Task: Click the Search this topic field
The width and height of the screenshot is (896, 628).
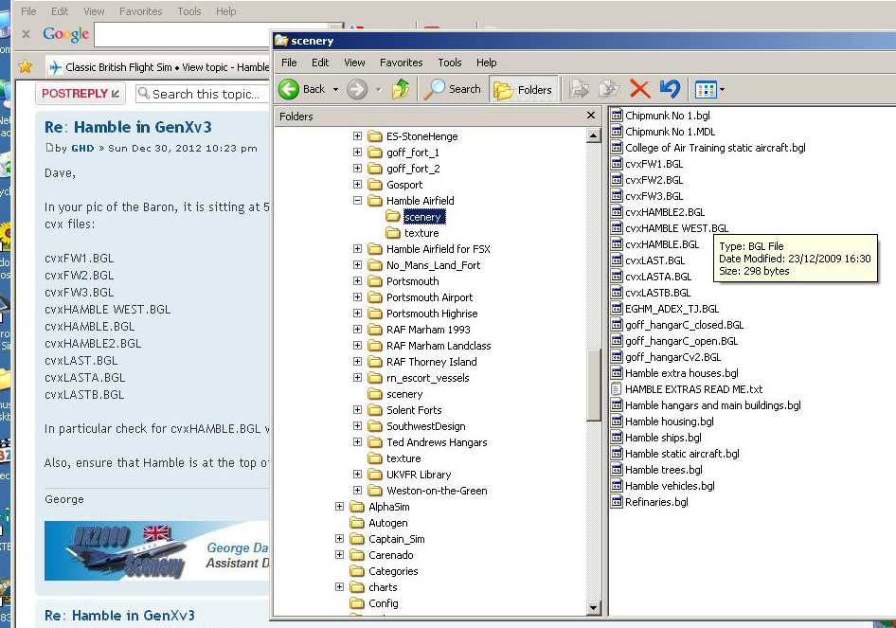Action: [x=203, y=94]
